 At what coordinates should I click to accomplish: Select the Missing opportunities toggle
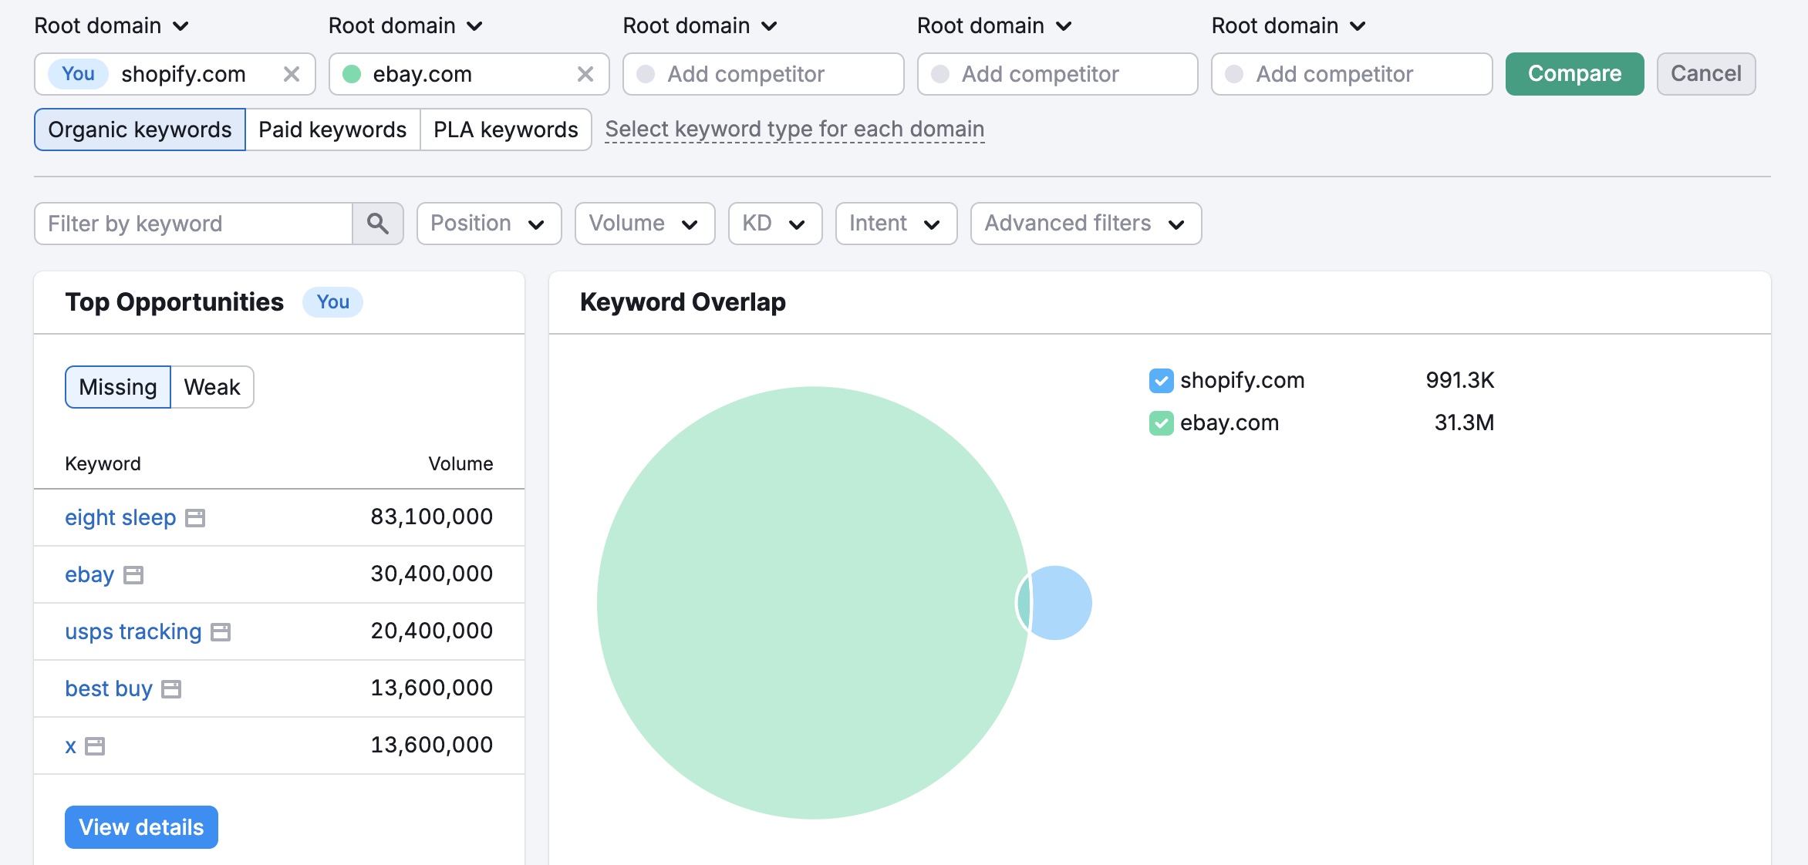(118, 387)
